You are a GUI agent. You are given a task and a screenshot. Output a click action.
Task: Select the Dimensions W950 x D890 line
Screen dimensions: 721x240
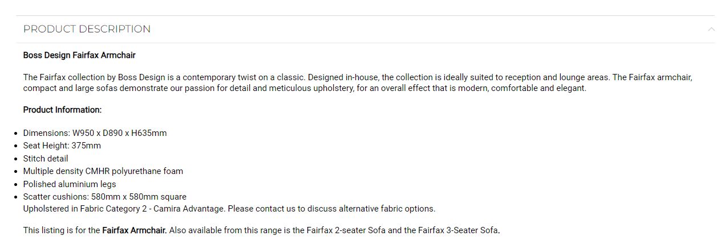click(95, 133)
